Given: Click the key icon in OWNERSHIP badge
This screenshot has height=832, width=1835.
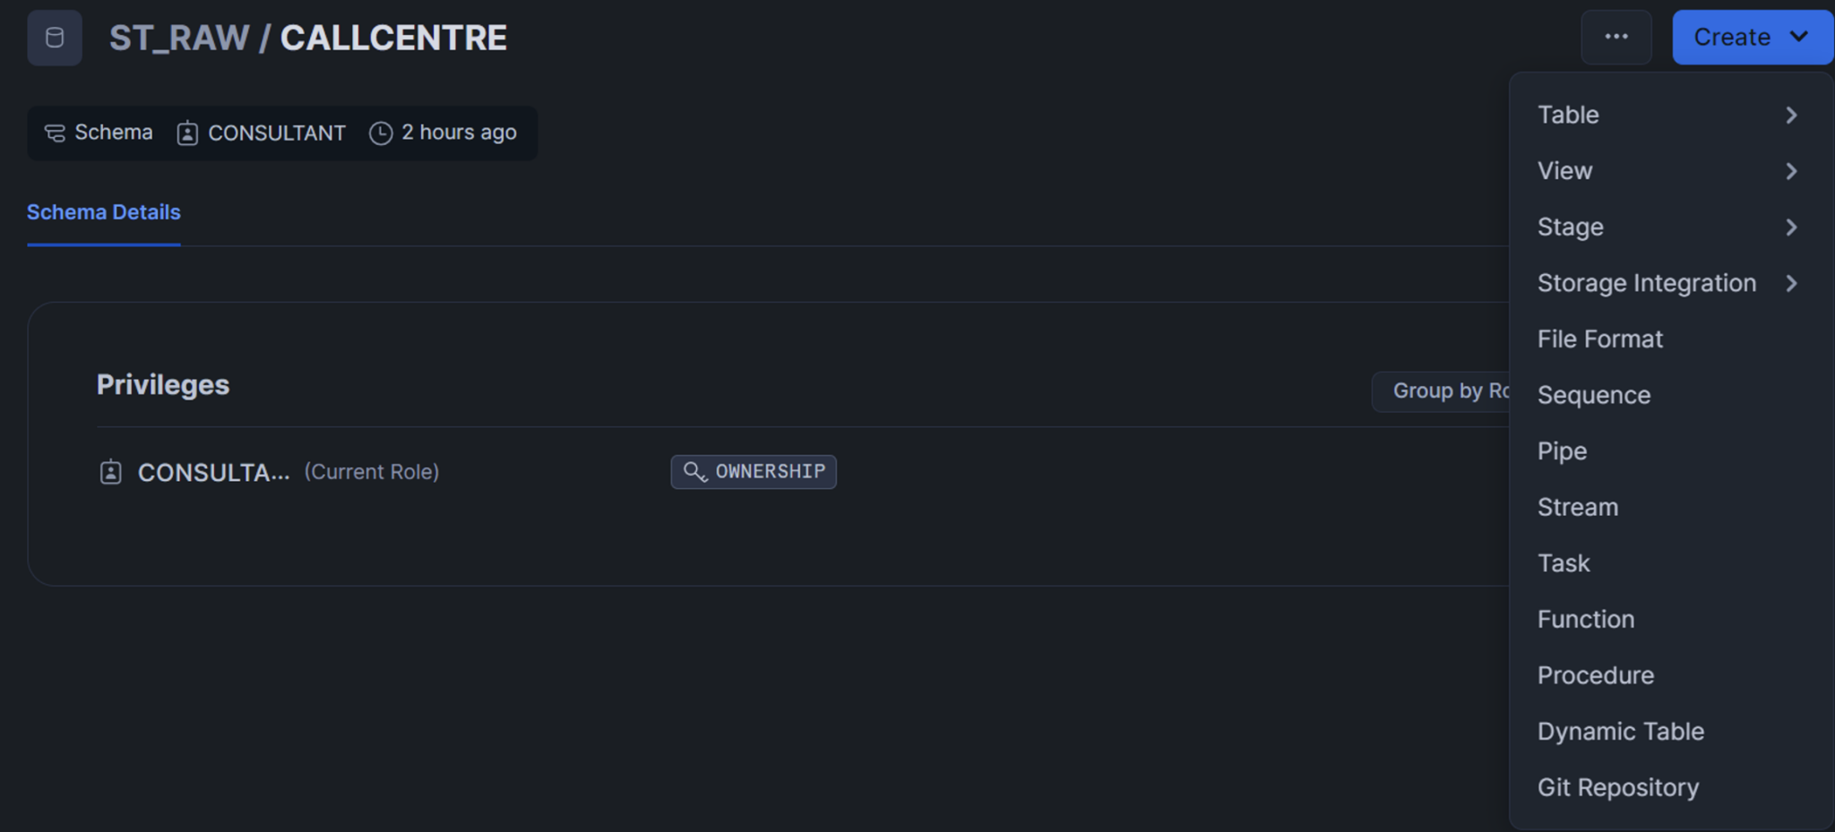Looking at the screenshot, I should [x=694, y=472].
